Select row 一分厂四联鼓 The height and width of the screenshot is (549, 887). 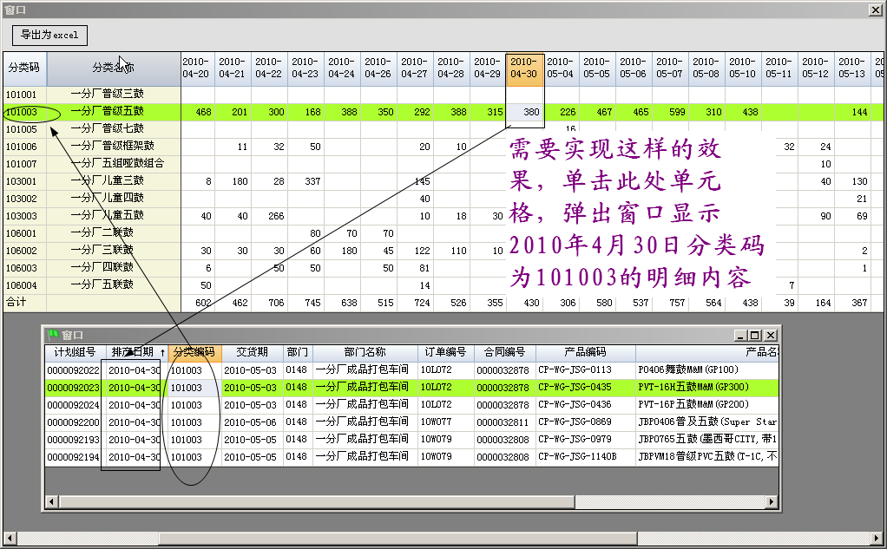102,268
